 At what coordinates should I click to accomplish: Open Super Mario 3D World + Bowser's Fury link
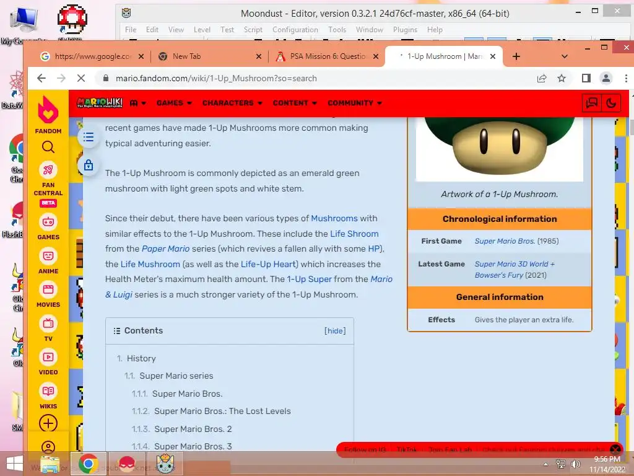click(515, 269)
